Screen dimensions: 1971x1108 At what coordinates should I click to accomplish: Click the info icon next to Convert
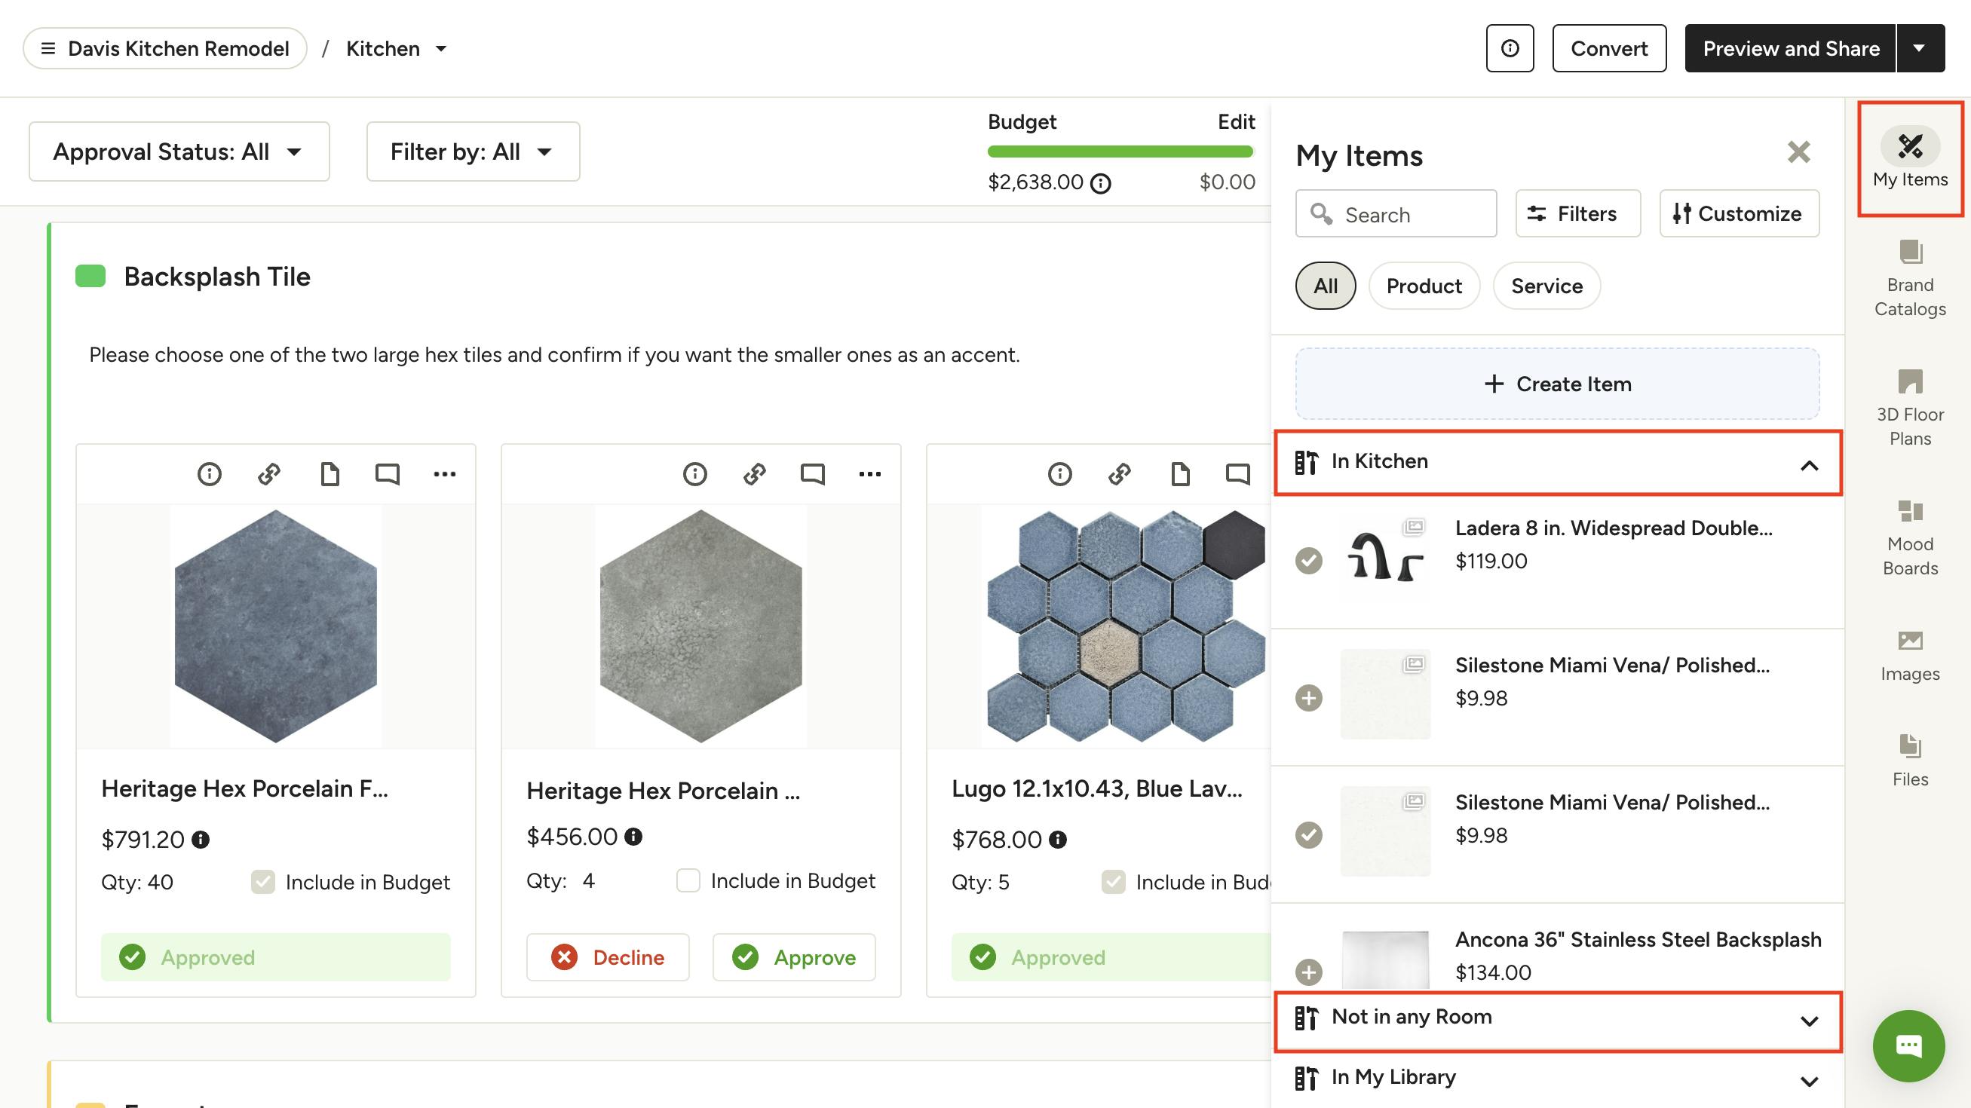1510,48
